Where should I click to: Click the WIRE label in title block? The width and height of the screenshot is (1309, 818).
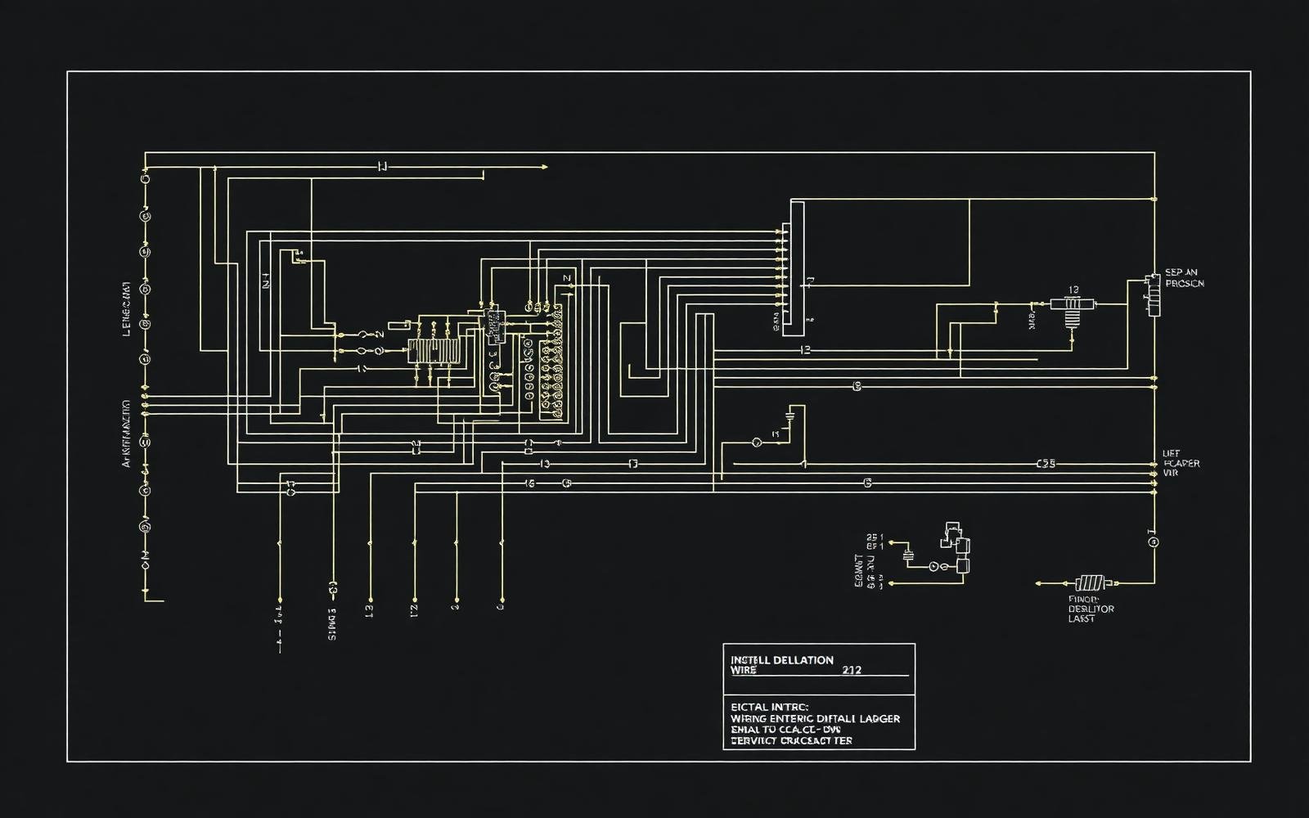pos(743,670)
